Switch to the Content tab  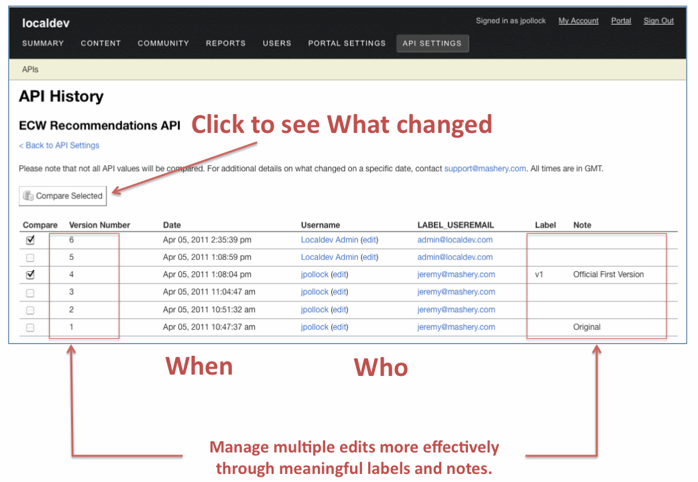101,43
